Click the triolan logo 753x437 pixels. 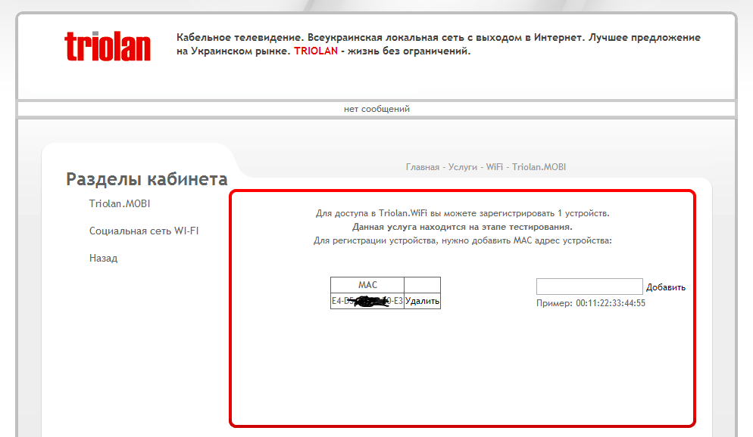[108, 46]
